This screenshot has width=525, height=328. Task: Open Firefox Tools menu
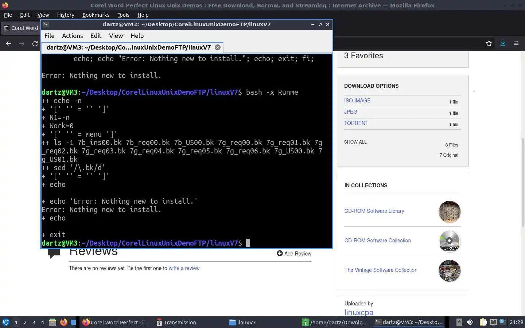[x=123, y=15]
